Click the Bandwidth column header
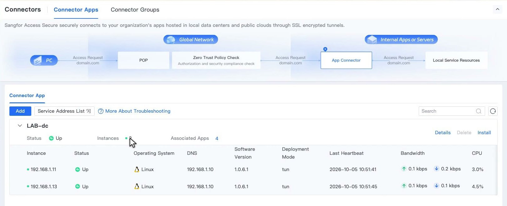Image resolution: width=507 pixels, height=206 pixels. pyautogui.click(x=412, y=153)
